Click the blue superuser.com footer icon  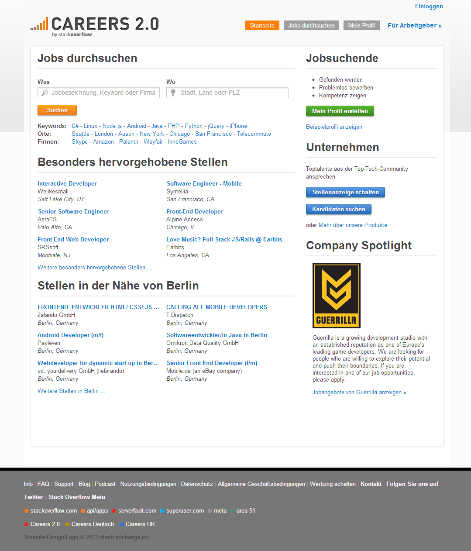coord(162,511)
